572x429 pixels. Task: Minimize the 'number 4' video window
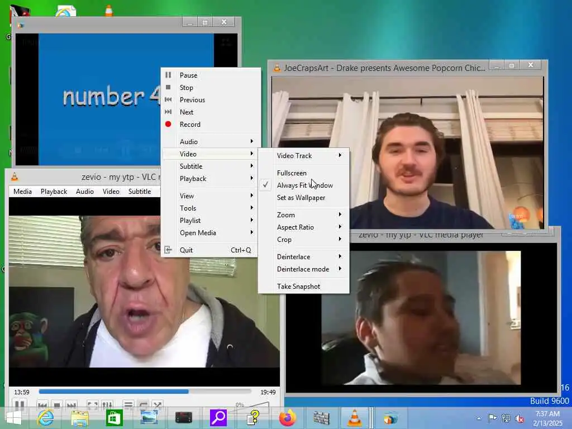(x=190, y=22)
